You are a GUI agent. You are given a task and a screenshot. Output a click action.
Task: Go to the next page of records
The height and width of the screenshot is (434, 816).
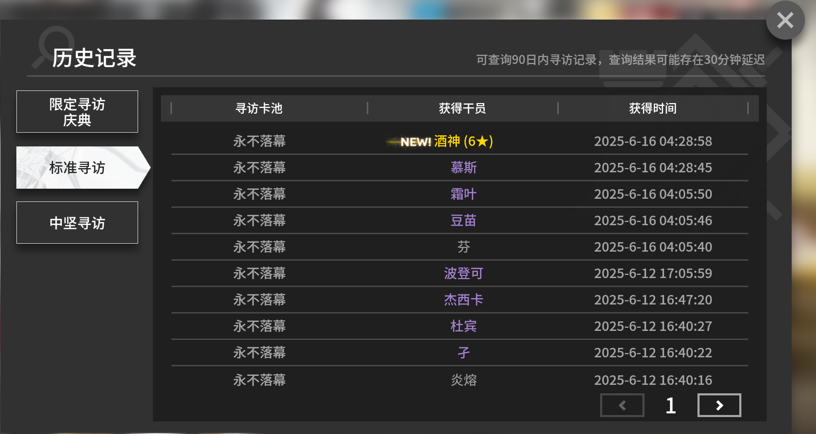[719, 405]
